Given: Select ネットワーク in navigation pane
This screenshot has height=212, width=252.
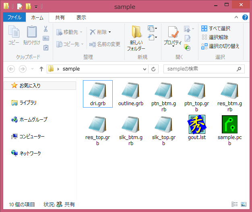Looking at the screenshot, I should pos(26,153).
